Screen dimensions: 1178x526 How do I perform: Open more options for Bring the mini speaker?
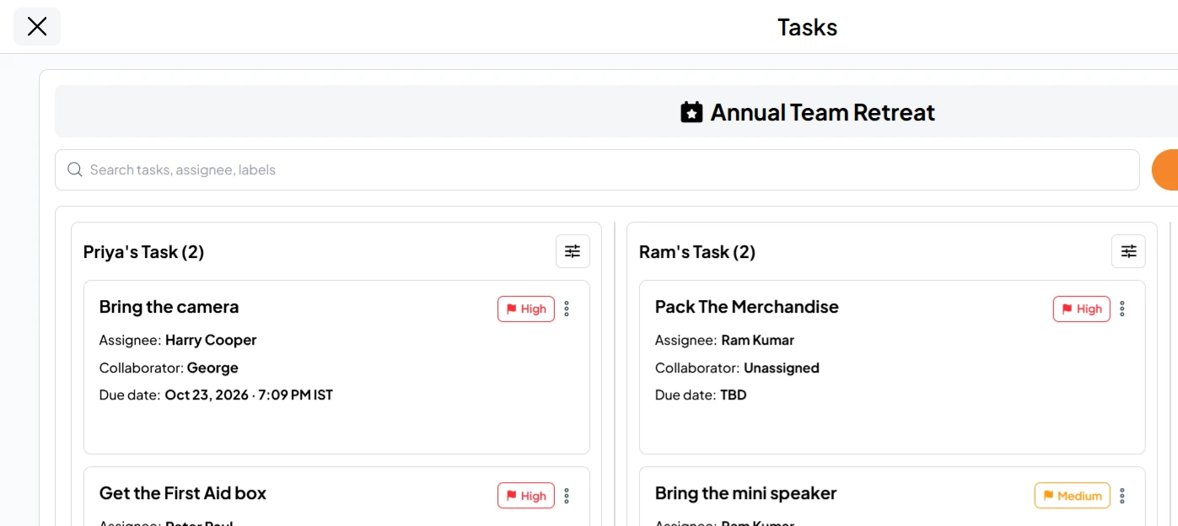tap(1122, 496)
